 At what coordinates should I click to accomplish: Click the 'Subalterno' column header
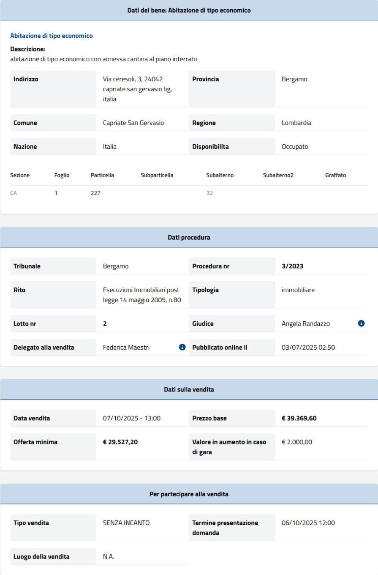point(220,175)
